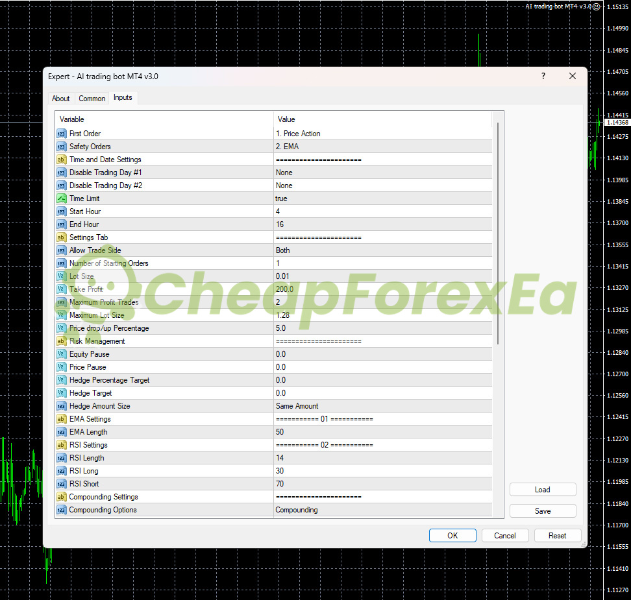Click the Compounding Options icon

(61, 510)
